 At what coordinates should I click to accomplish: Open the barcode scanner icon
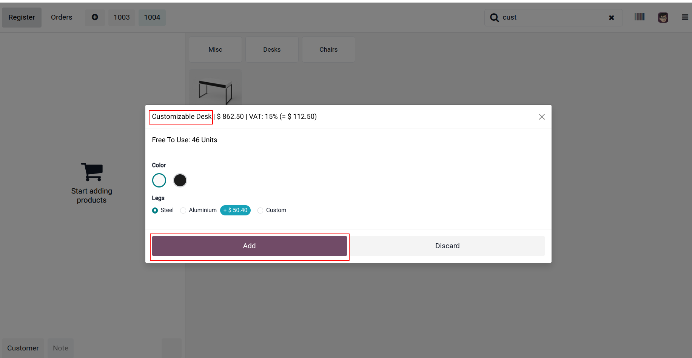point(640,17)
